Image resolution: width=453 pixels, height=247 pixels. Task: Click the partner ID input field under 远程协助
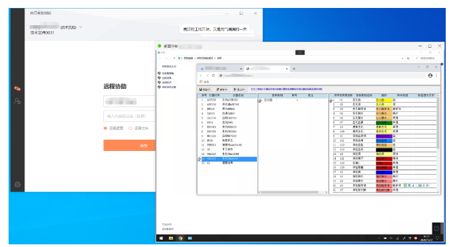pyautogui.click(x=129, y=101)
